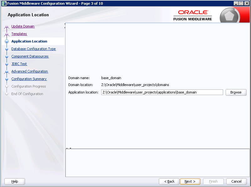Click into the Application location text field
Image resolution: width=251 pixels, height=187 pixels.
click(x=162, y=92)
